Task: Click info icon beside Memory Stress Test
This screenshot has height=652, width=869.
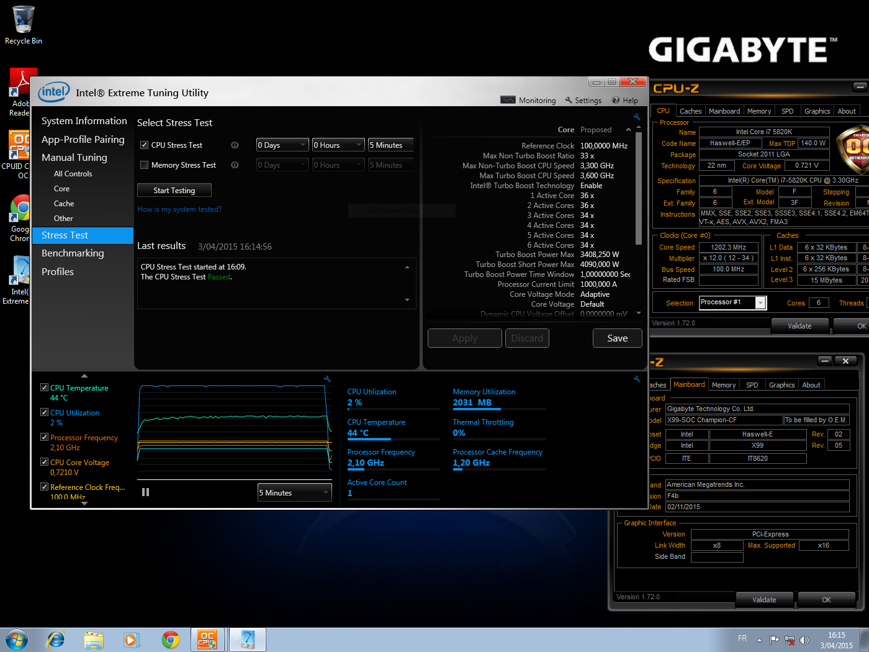Action: 235,165
